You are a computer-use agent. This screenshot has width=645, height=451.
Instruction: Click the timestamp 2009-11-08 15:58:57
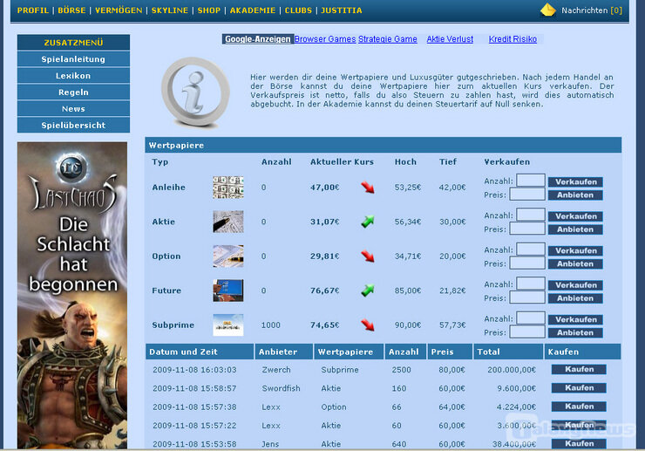coord(194,388)
